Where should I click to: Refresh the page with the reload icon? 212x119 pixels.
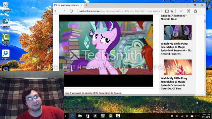[x=71, y=11]
